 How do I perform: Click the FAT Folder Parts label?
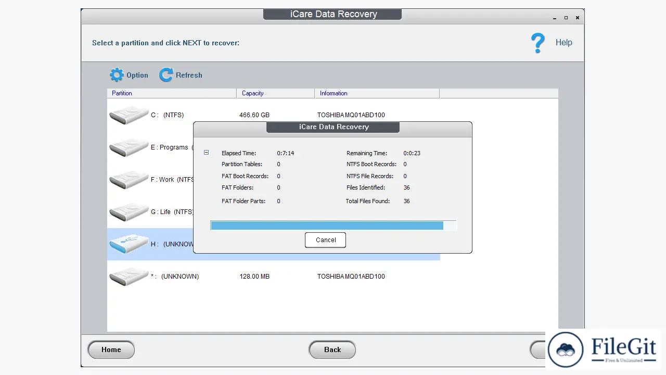[244, 201]
